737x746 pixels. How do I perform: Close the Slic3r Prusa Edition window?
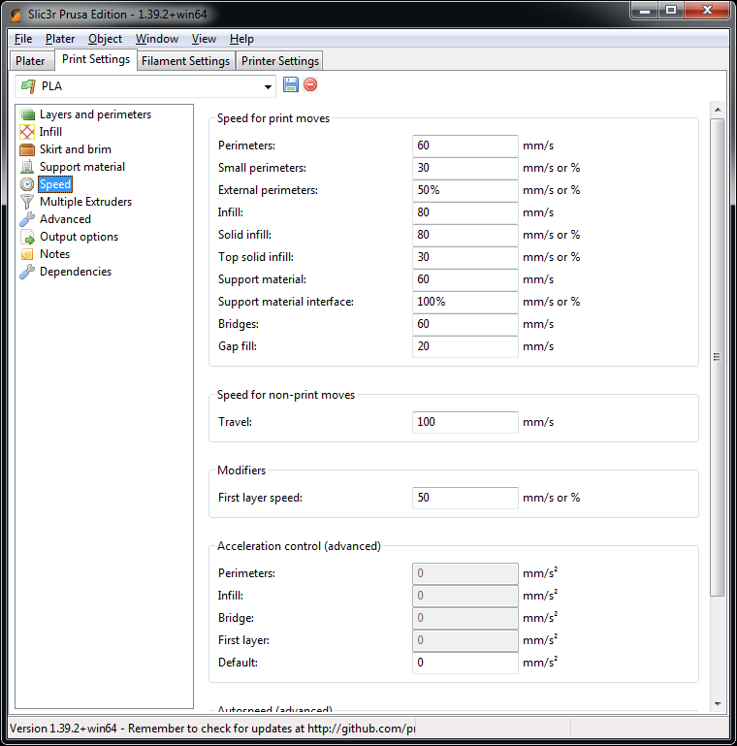tap(707, 10)
